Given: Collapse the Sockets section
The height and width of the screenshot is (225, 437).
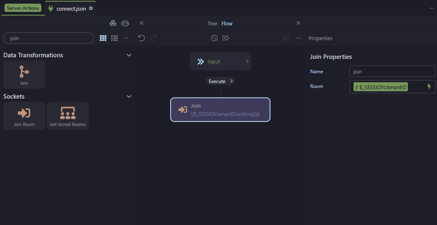Looking at the screenshot, I should tap(129, 97).
